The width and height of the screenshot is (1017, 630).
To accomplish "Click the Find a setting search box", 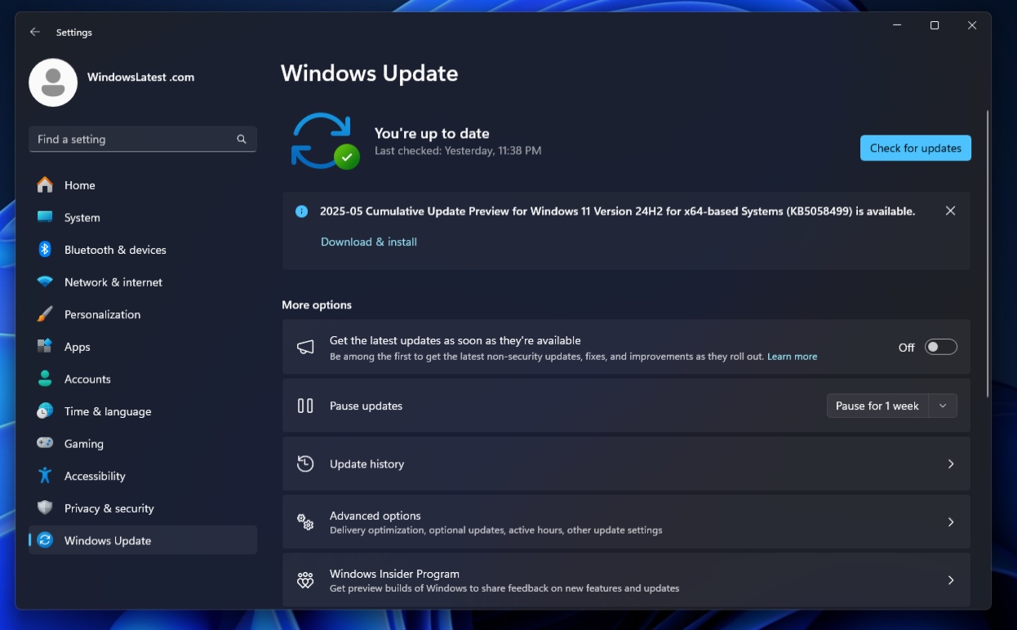I will click(143, 140).
